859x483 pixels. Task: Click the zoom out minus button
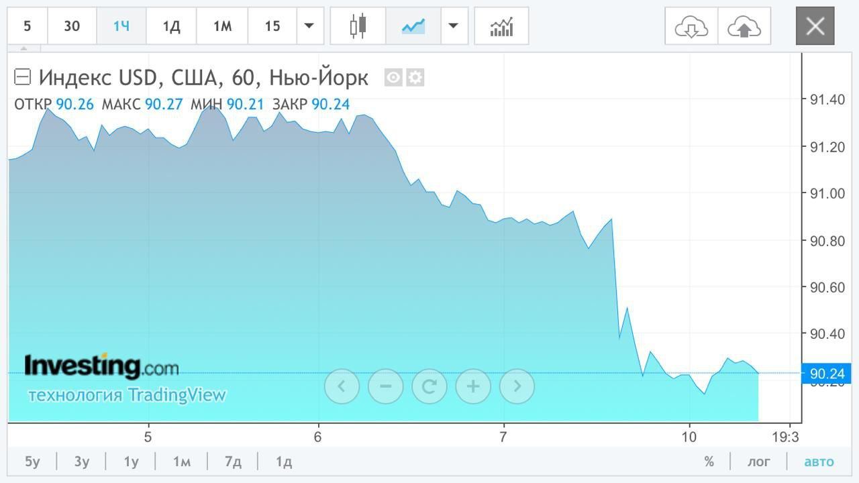(x=385, y=386)
